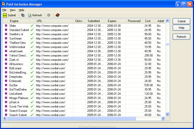Viewport: 194px width, 129px height.
Task: Click the Refresh toolbar icon
Action: tap(30, 15)
